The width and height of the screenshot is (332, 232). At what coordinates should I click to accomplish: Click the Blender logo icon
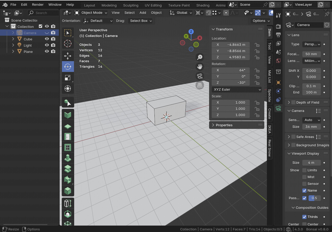tap(5, 5)
